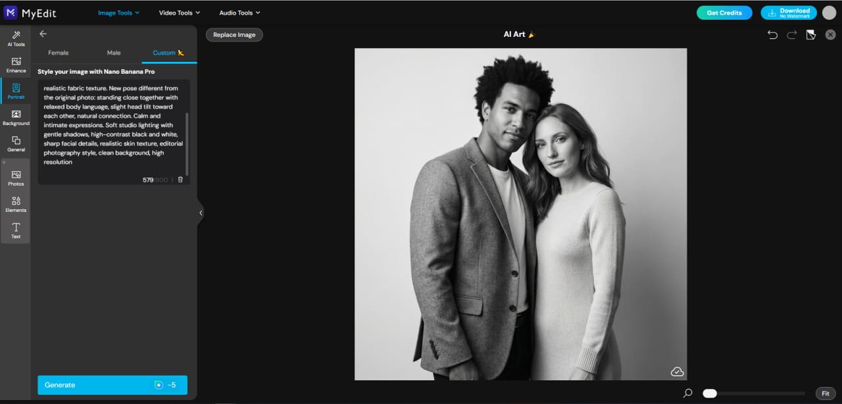Open the General editing tools

pos(16,144)
